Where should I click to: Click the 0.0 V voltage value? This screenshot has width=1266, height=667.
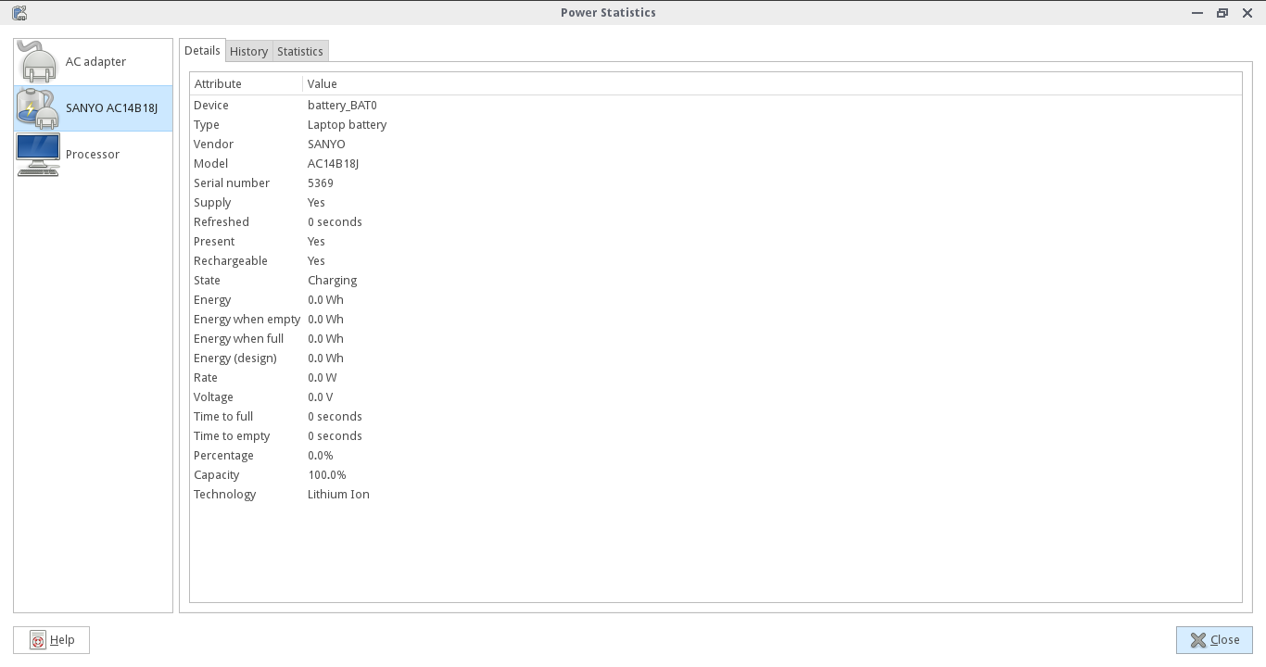321,397
